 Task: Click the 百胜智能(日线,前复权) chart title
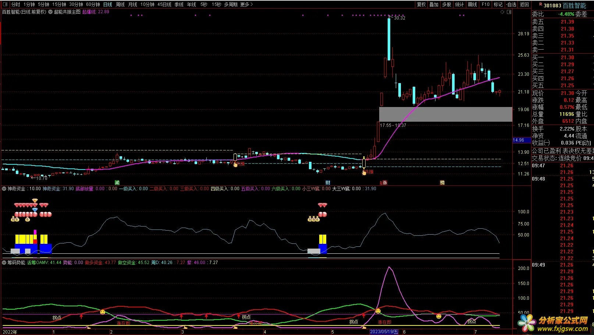coord(24,12)
